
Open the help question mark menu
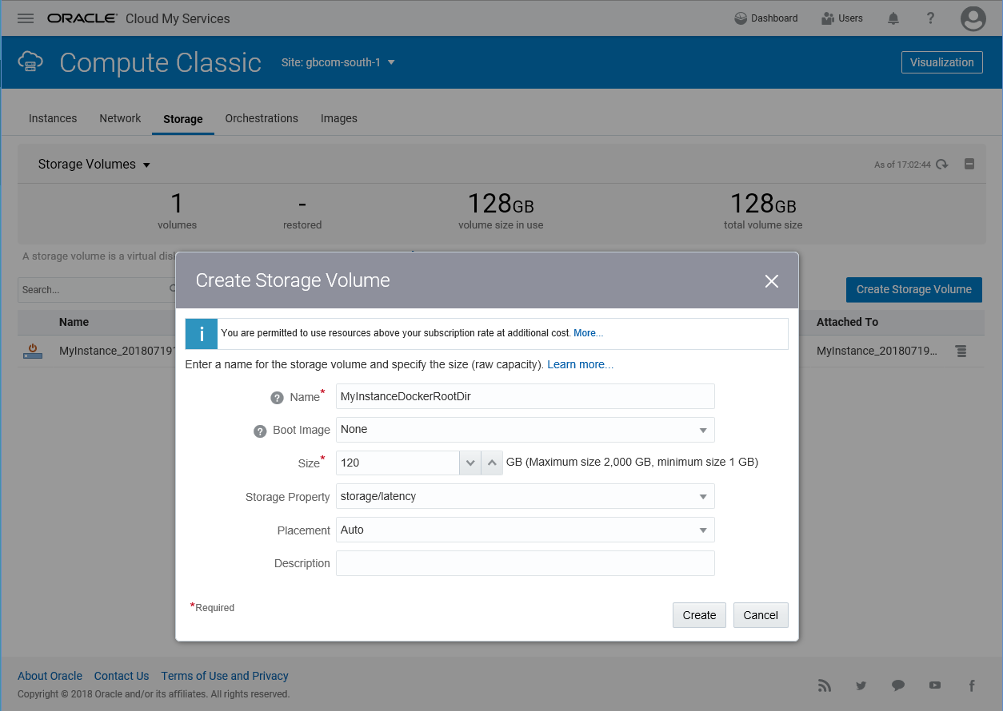coord(930,18)
